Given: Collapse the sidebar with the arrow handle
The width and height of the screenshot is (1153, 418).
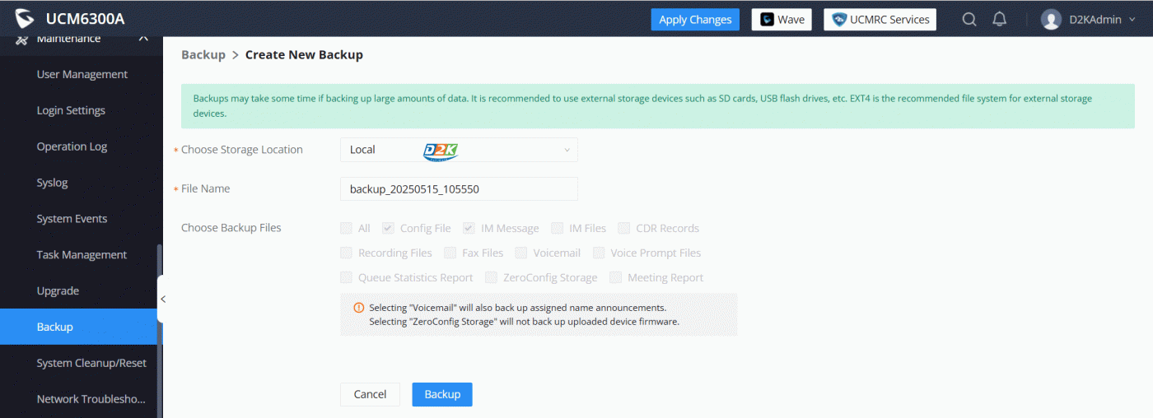Looking at the screenshot, I should (x=162, y=299).
